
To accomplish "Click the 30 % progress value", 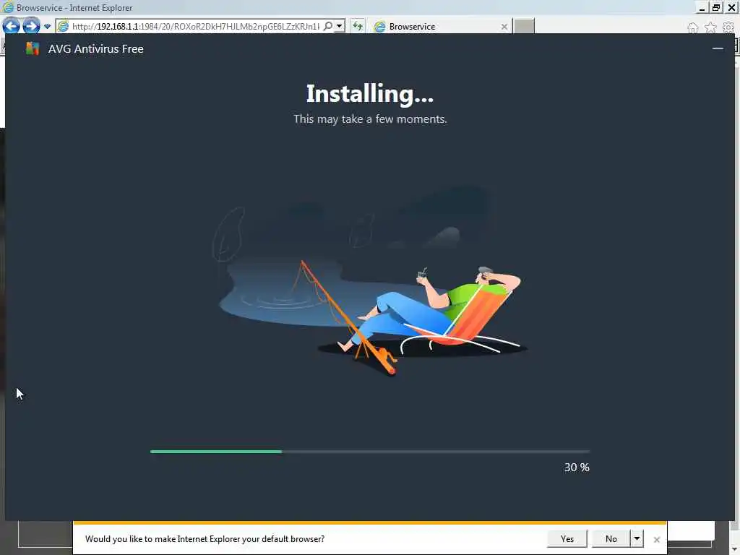I will [x=577, y=468].
